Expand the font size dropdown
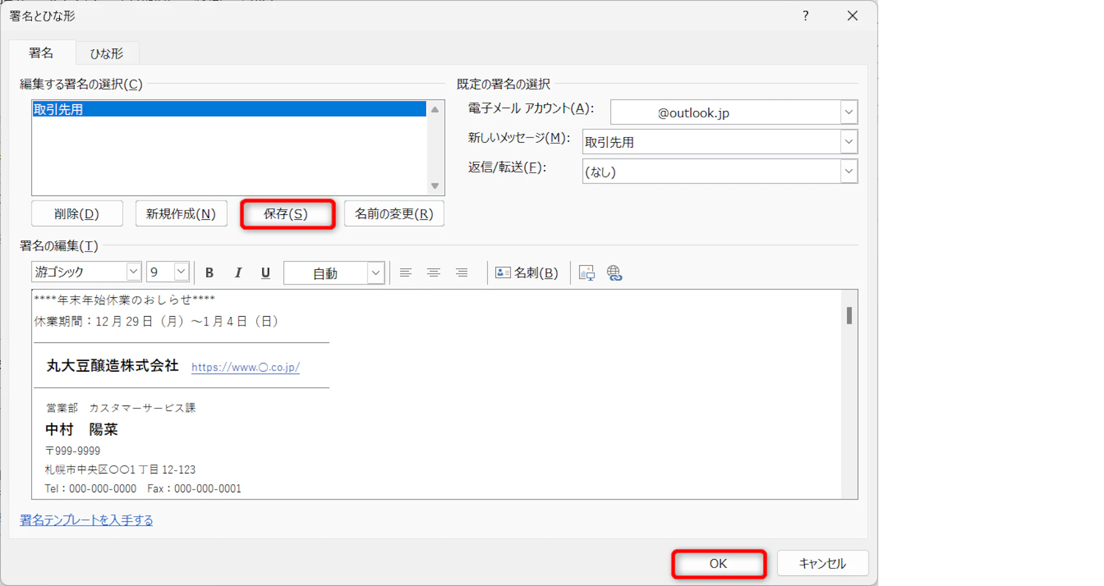 tap(181, 272)
